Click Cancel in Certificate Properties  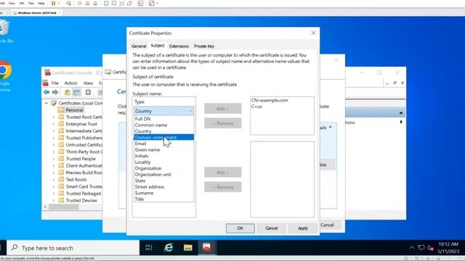pos(272,228)
